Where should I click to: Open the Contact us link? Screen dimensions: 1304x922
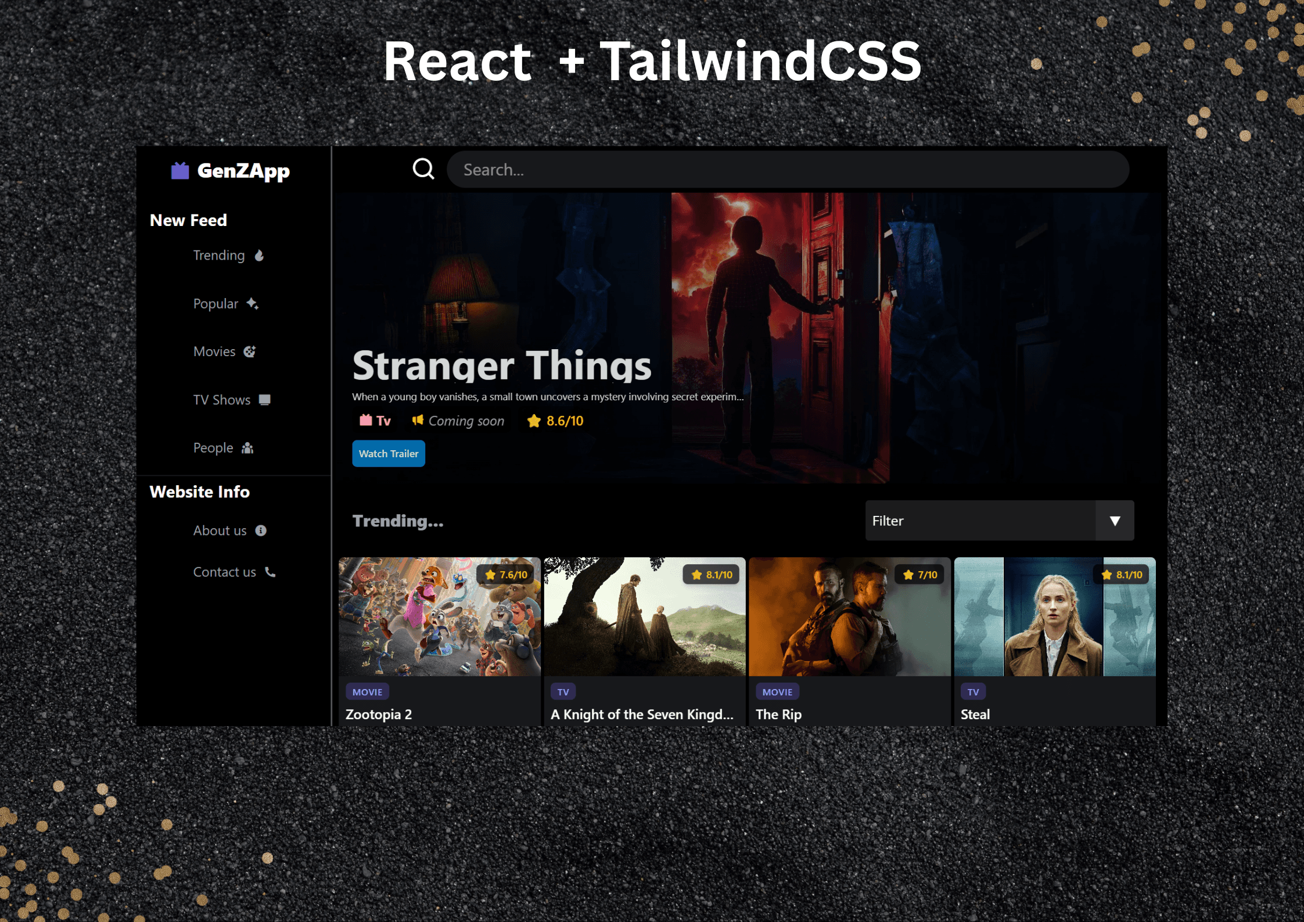[225, 572]
